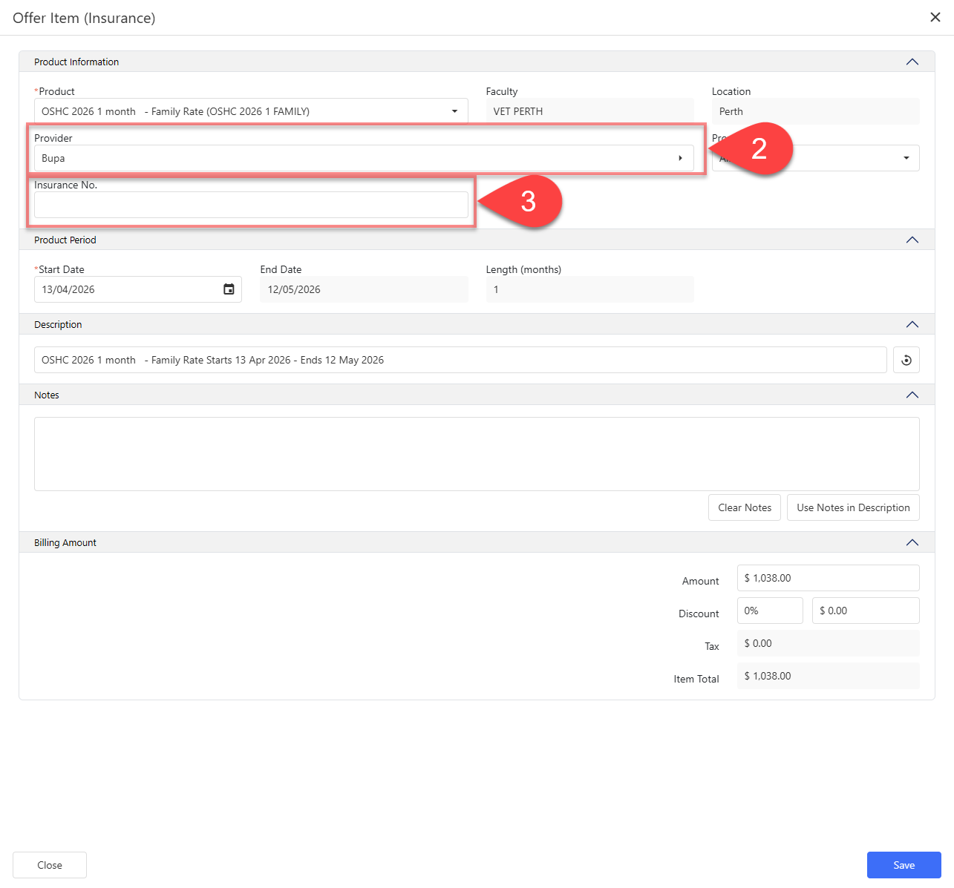Collapse the Product Information section
The image size is (954, 888).
coord(912,62)
